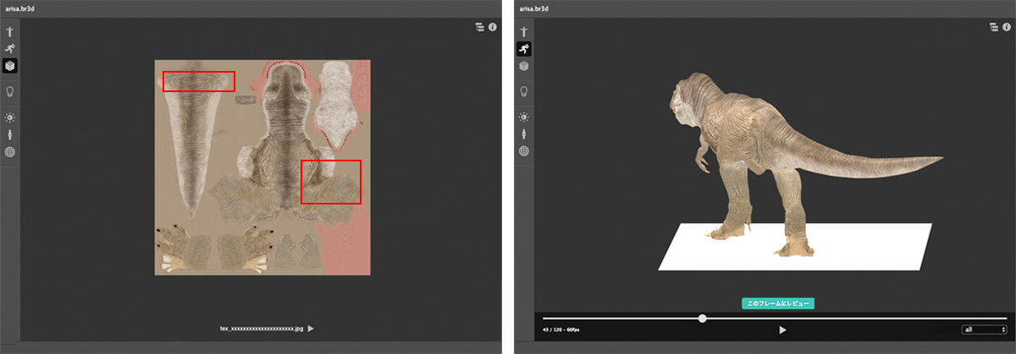Toggle the globe wireframe icon in right viewer
Screen dimensions: 1016x354
pos(524,151)
